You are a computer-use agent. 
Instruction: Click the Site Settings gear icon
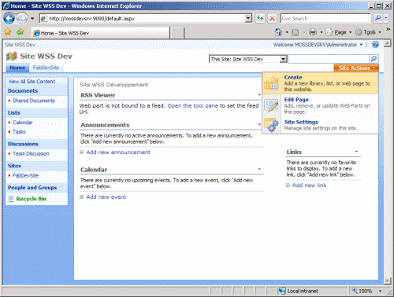[272, 125]
